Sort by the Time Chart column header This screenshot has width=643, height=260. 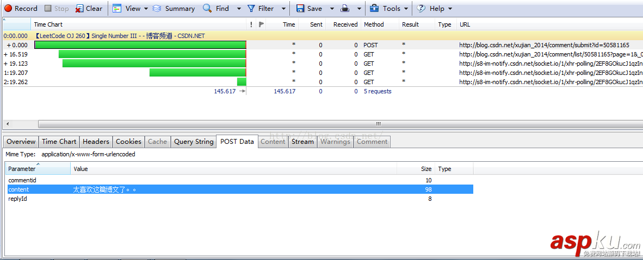48,24
